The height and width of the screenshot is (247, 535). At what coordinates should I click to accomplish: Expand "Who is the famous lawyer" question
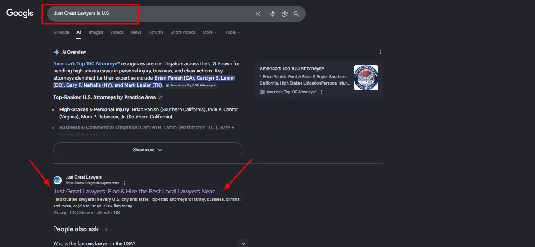click(243, 243)
